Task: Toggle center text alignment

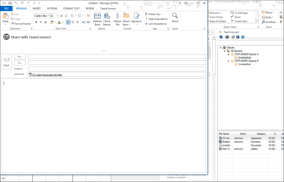Action: point(73,22)
